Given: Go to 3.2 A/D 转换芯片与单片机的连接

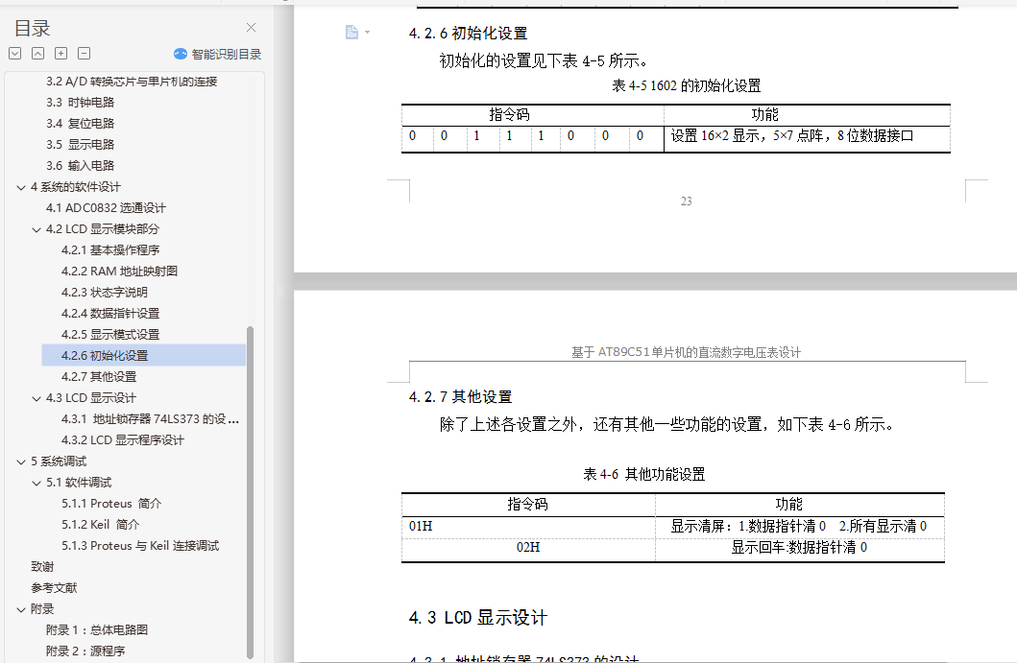Looking at the screenshot, I should point(132,82).
